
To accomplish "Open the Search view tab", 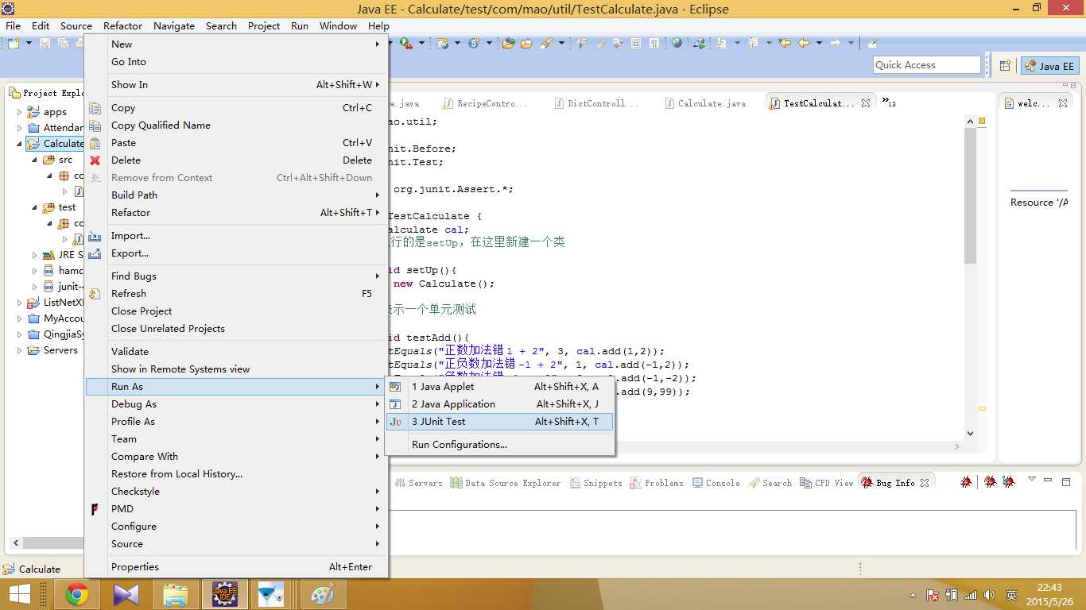I will pyautogui.click(x=770, y=483).
